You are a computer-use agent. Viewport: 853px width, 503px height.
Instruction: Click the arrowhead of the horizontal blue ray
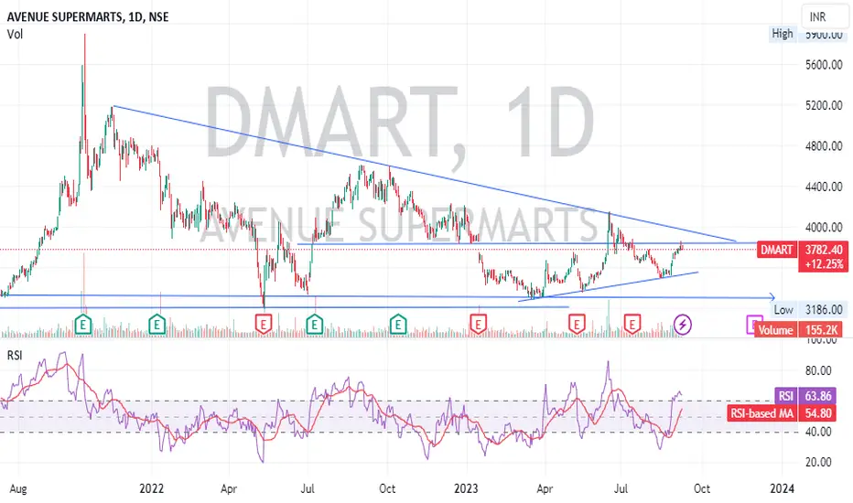(772, 297)
